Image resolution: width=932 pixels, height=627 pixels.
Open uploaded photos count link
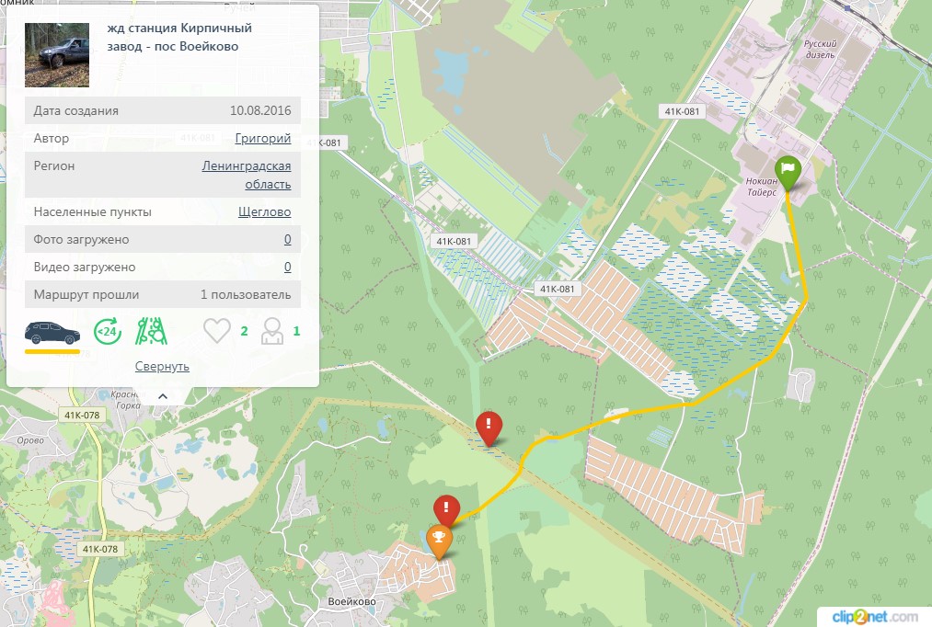(x=288, y=239)
